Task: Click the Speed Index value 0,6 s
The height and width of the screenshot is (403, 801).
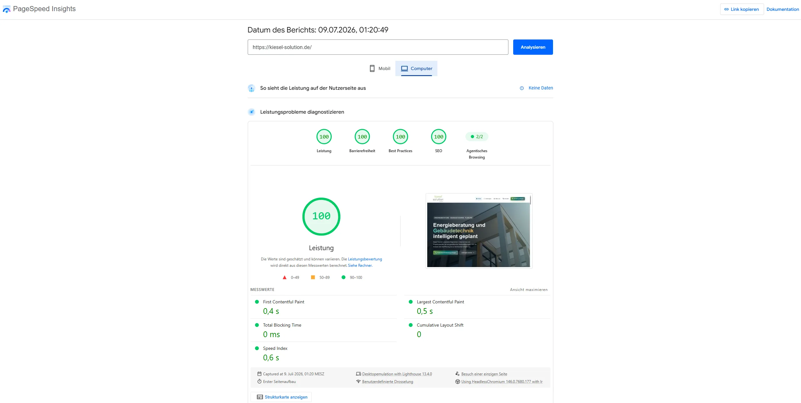Action: [271, 358]
